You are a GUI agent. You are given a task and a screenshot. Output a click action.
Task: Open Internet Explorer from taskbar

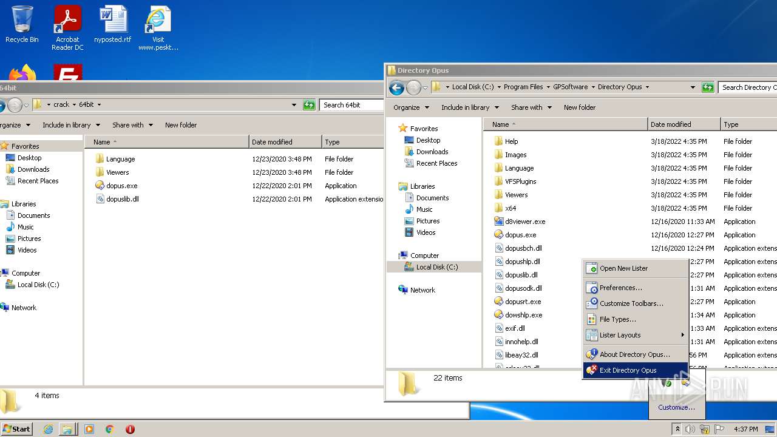tap(48, 429)
